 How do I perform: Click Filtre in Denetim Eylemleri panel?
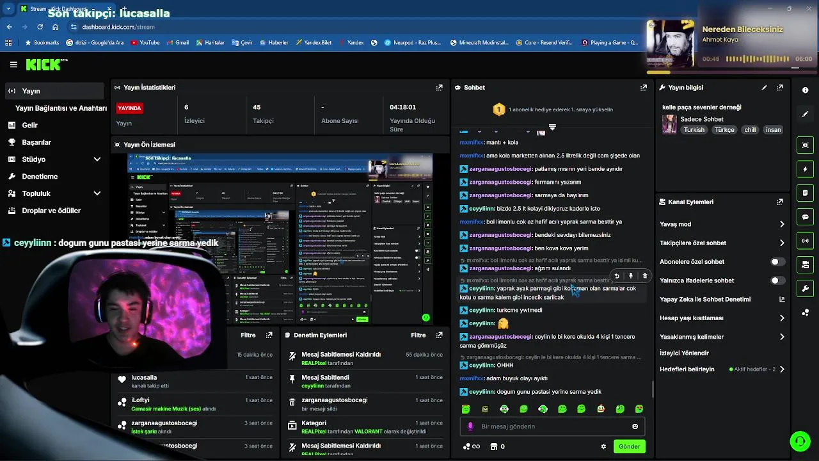(x=418, y=335)
